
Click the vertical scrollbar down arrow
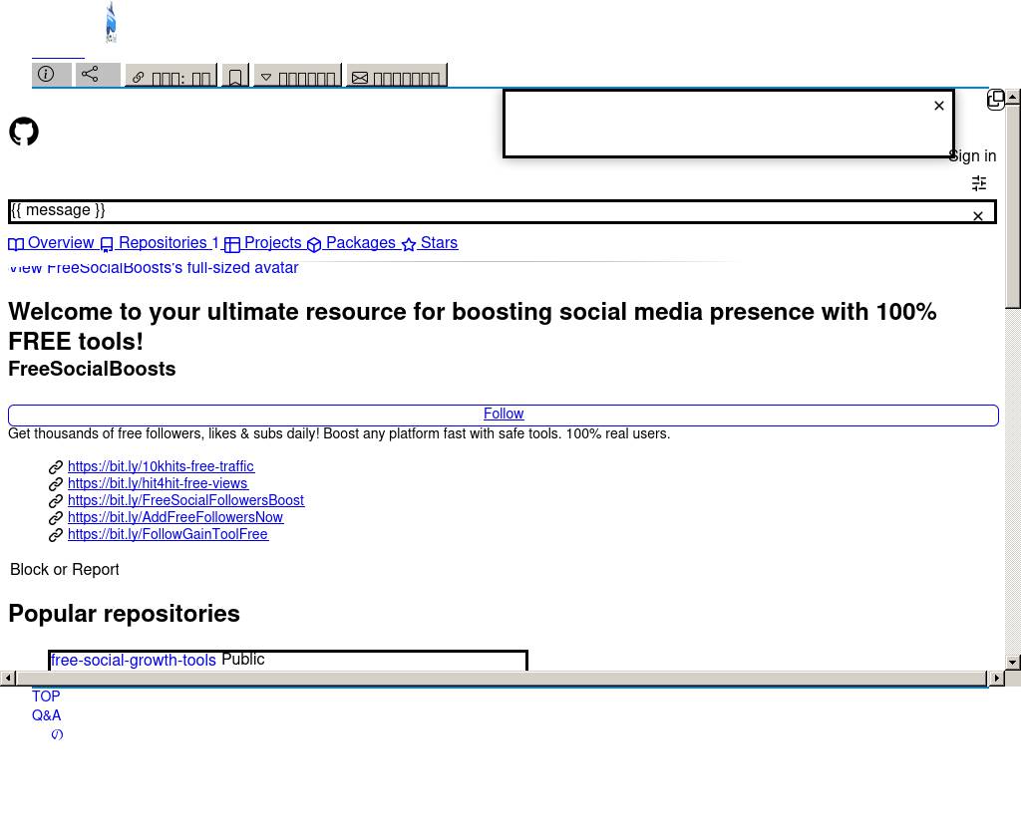tap(1012, 662)
